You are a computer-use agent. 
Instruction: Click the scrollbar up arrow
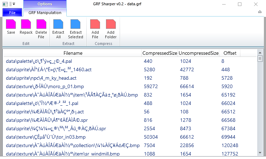(260, 52)
